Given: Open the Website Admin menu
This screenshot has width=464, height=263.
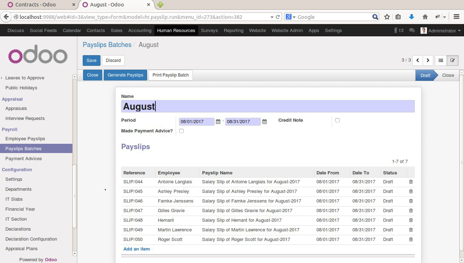Looking at the screenshot, I should pyautogui.click(x=287, y=31).
